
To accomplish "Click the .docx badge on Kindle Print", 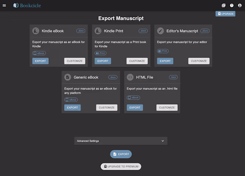I will pyautogui.click(x=143, y=31).
